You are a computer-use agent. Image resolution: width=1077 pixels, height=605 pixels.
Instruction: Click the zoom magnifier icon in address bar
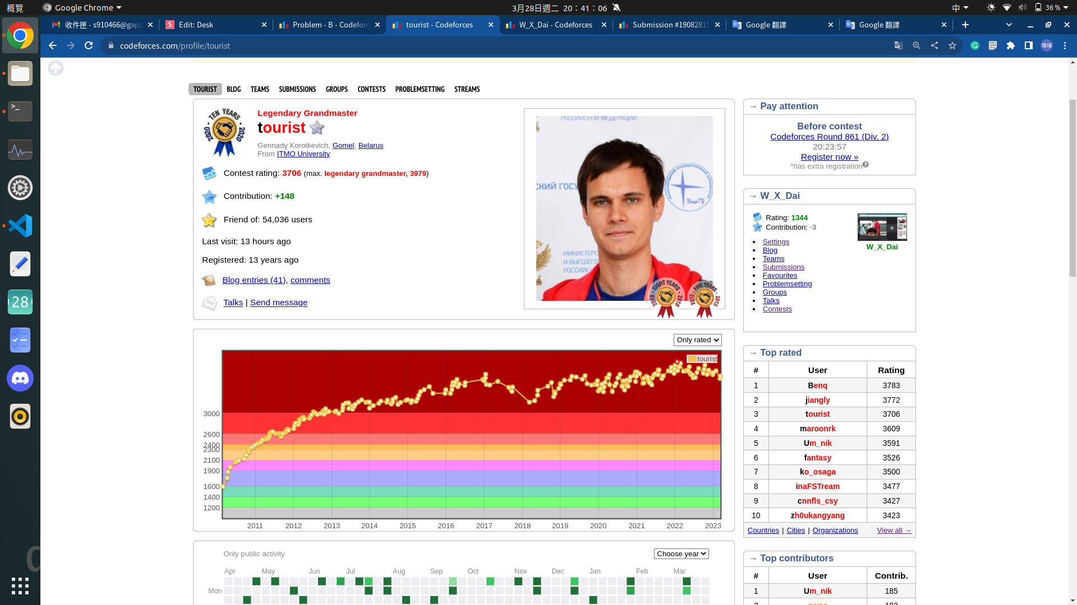(x=917, y=46)
